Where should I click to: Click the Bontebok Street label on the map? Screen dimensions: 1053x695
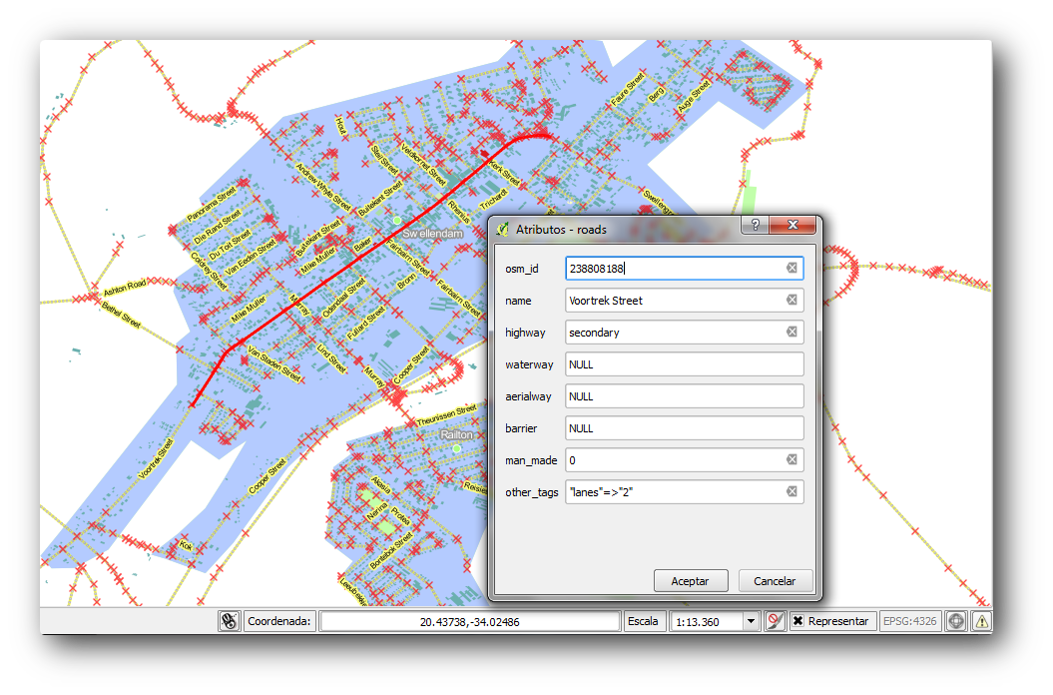(x=391, y=551)
